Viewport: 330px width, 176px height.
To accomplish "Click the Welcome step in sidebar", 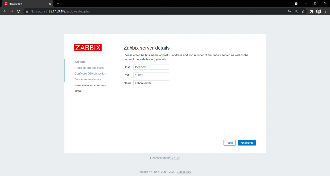I will pyautogui.click(x=80, y=62).
